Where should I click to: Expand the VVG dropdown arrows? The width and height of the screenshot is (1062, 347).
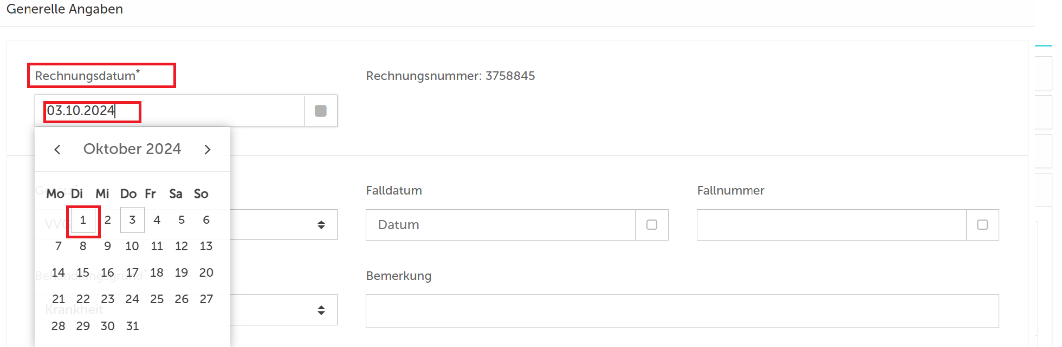[321, 225]
